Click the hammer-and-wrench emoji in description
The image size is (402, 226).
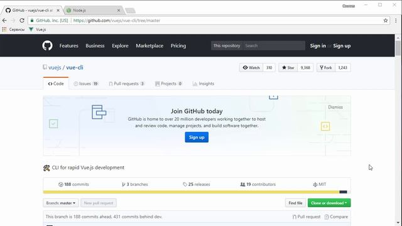(46, 168)
